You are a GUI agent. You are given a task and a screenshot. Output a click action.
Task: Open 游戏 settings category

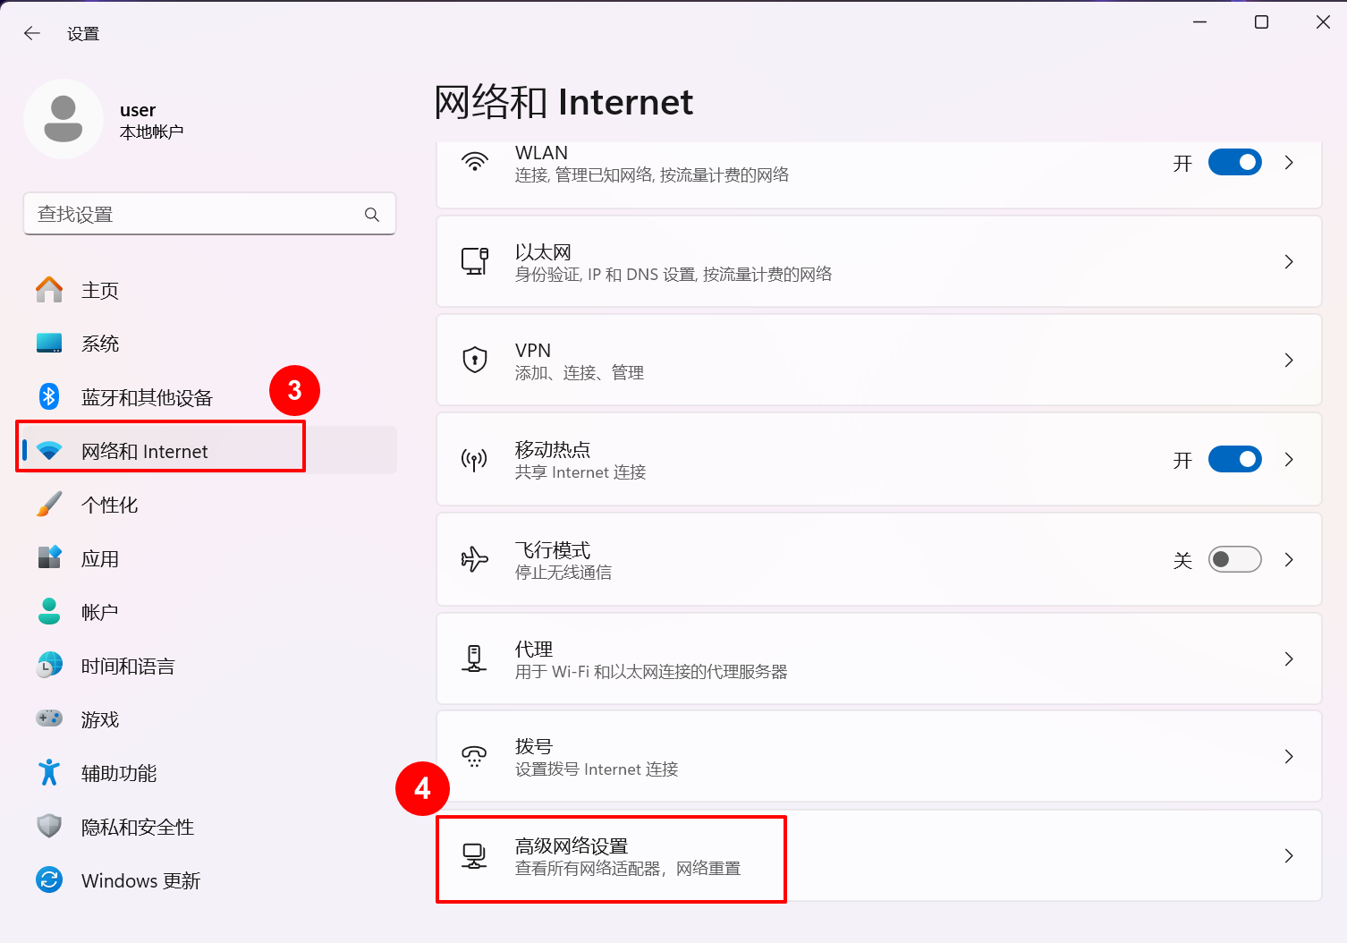pyautogui.click(x=210, y=719)
